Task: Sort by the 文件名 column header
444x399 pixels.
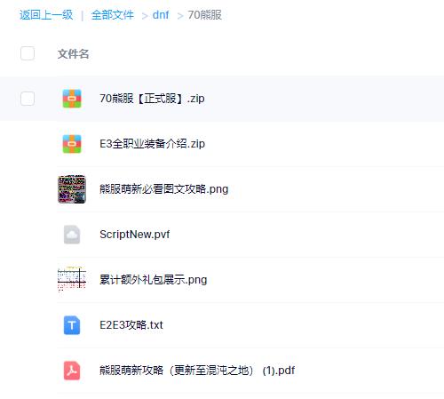Action: (x=74, y=53)
